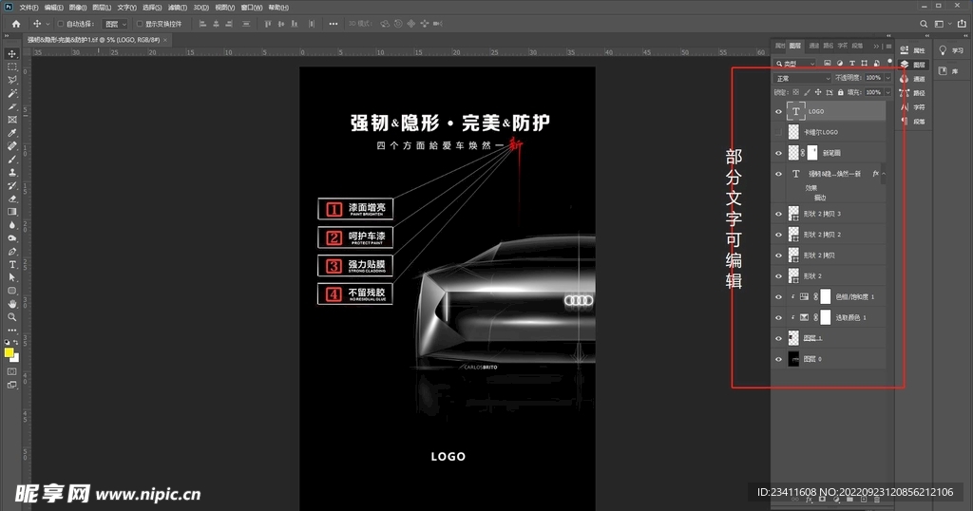Open the Learn (学习) panel icon
Screen dimensions: 973x511
(944, 50)
